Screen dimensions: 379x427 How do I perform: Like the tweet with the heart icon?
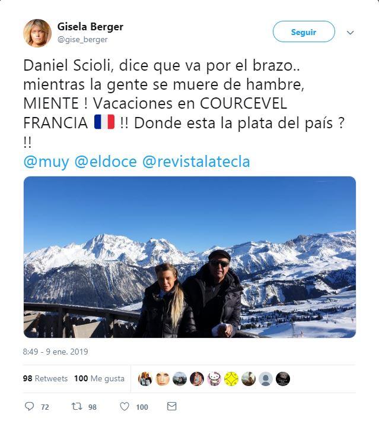pyautogui.click(x=125, y=407)
